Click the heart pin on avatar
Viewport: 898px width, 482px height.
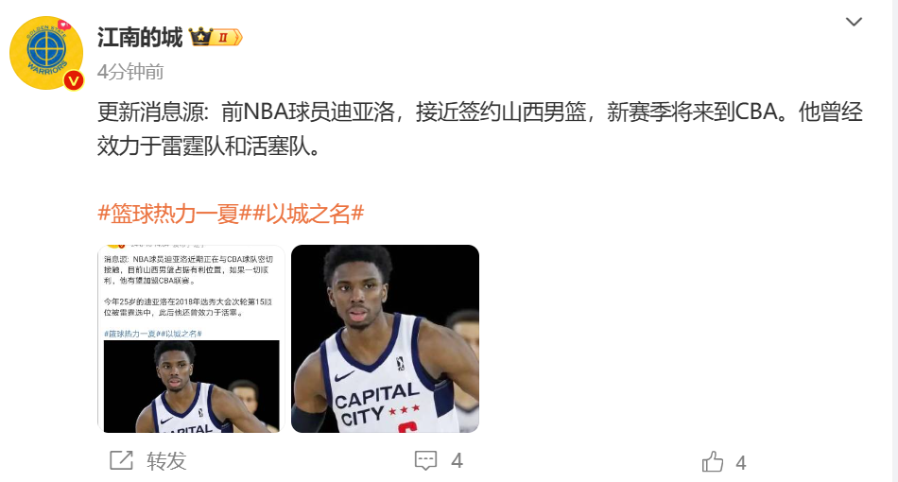coord(63,26)
